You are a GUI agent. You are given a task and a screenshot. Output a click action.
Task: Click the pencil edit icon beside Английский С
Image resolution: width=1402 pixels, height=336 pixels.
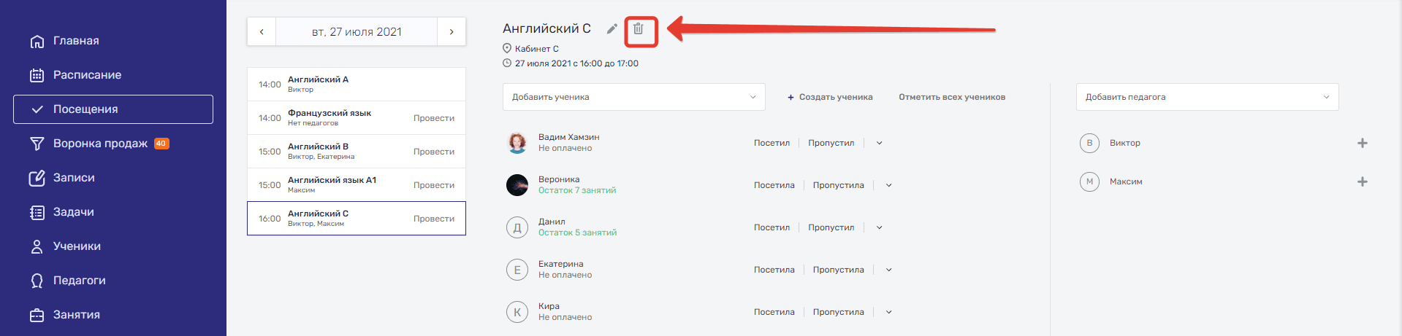(612, 29)
